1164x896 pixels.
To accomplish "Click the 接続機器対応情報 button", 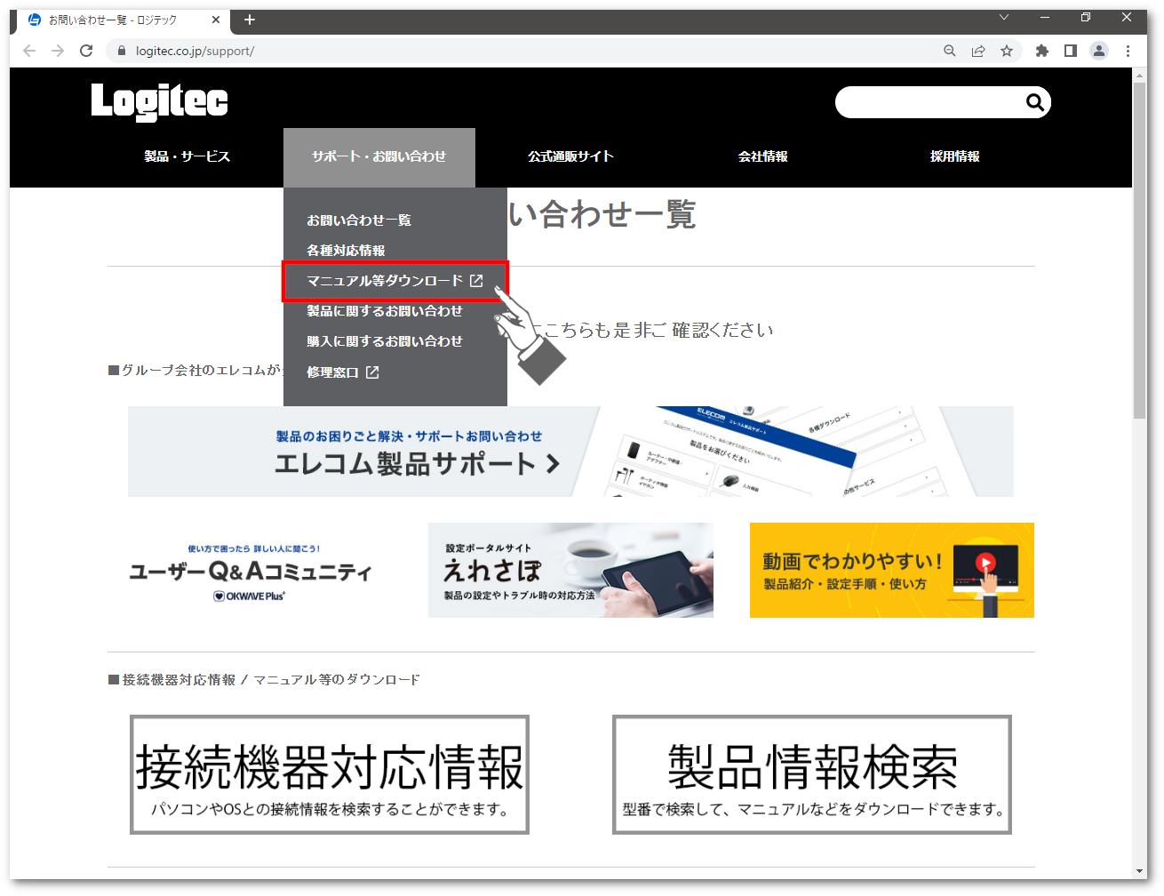I will tap(330, 774).
